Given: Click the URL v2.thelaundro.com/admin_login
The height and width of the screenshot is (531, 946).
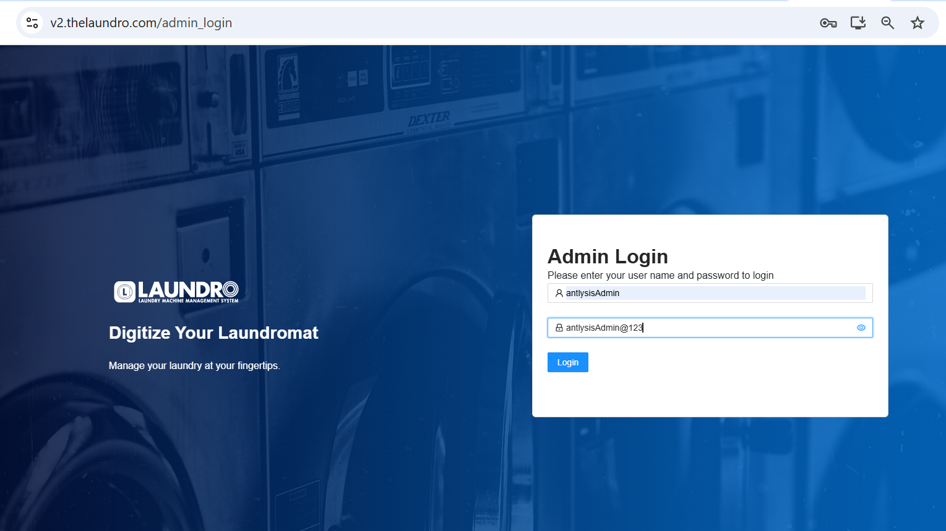Looking at the screenshot, I should pyautogui.click(x=141, y=23).
